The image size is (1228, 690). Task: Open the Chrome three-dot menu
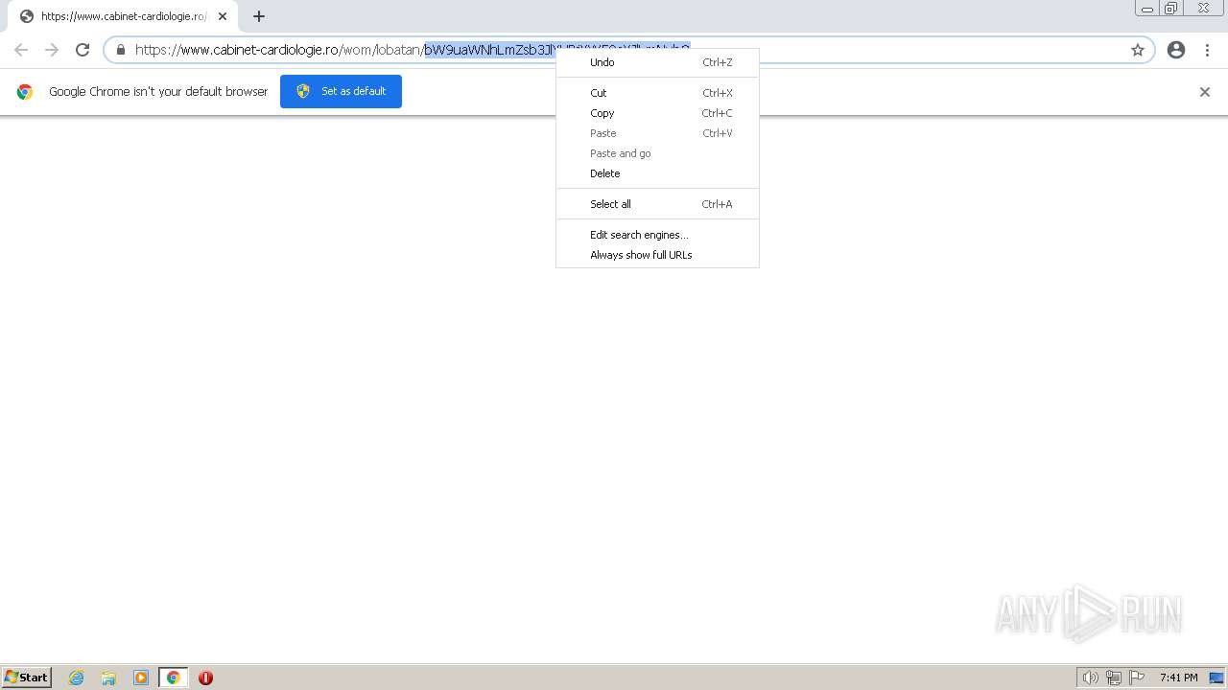pyautogui.click(x=1207, y=50)
